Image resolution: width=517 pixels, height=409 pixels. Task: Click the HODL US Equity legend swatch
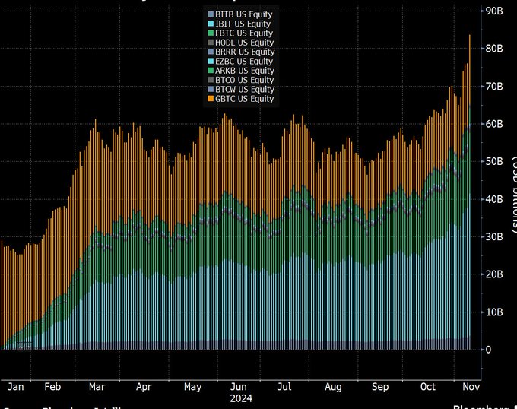coord(211,43)
